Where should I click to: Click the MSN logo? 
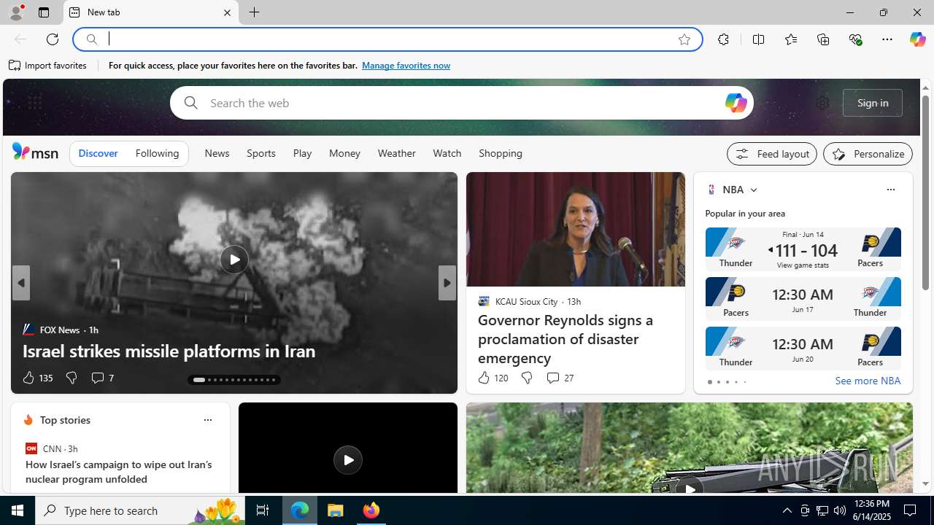pos(35,152)
